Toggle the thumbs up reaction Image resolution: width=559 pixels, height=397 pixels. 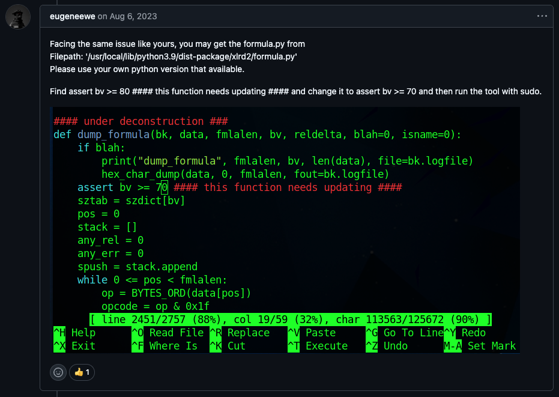coord(82,372)
